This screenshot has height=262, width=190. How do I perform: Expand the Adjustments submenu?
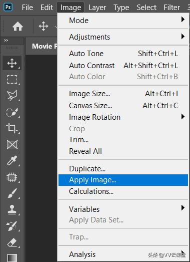pyautogui.click(x=123, y=37)
